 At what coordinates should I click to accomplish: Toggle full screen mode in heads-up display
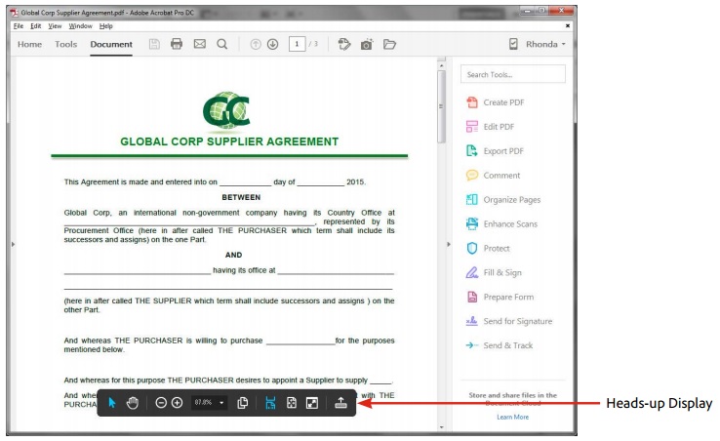tap(311, 403)
